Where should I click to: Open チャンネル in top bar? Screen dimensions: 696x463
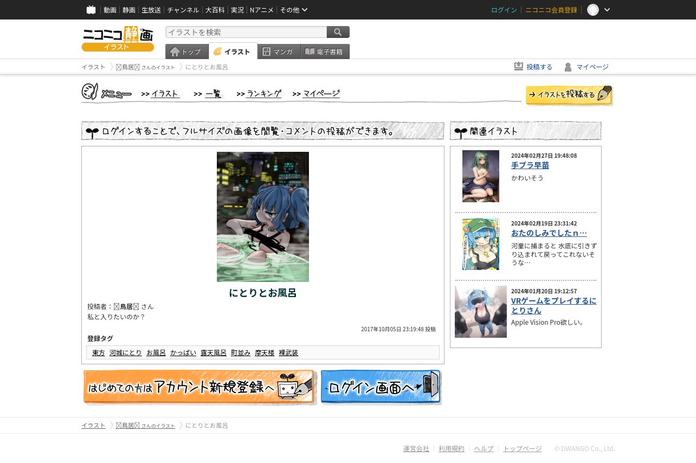(x=183, y=10)
